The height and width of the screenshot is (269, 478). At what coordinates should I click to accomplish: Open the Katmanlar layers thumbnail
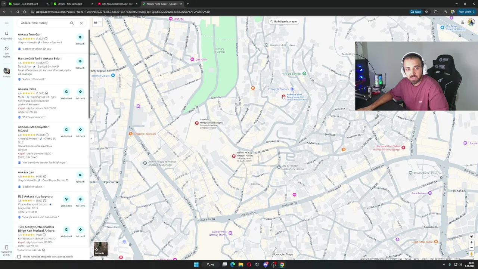click(x=100, y=249)
